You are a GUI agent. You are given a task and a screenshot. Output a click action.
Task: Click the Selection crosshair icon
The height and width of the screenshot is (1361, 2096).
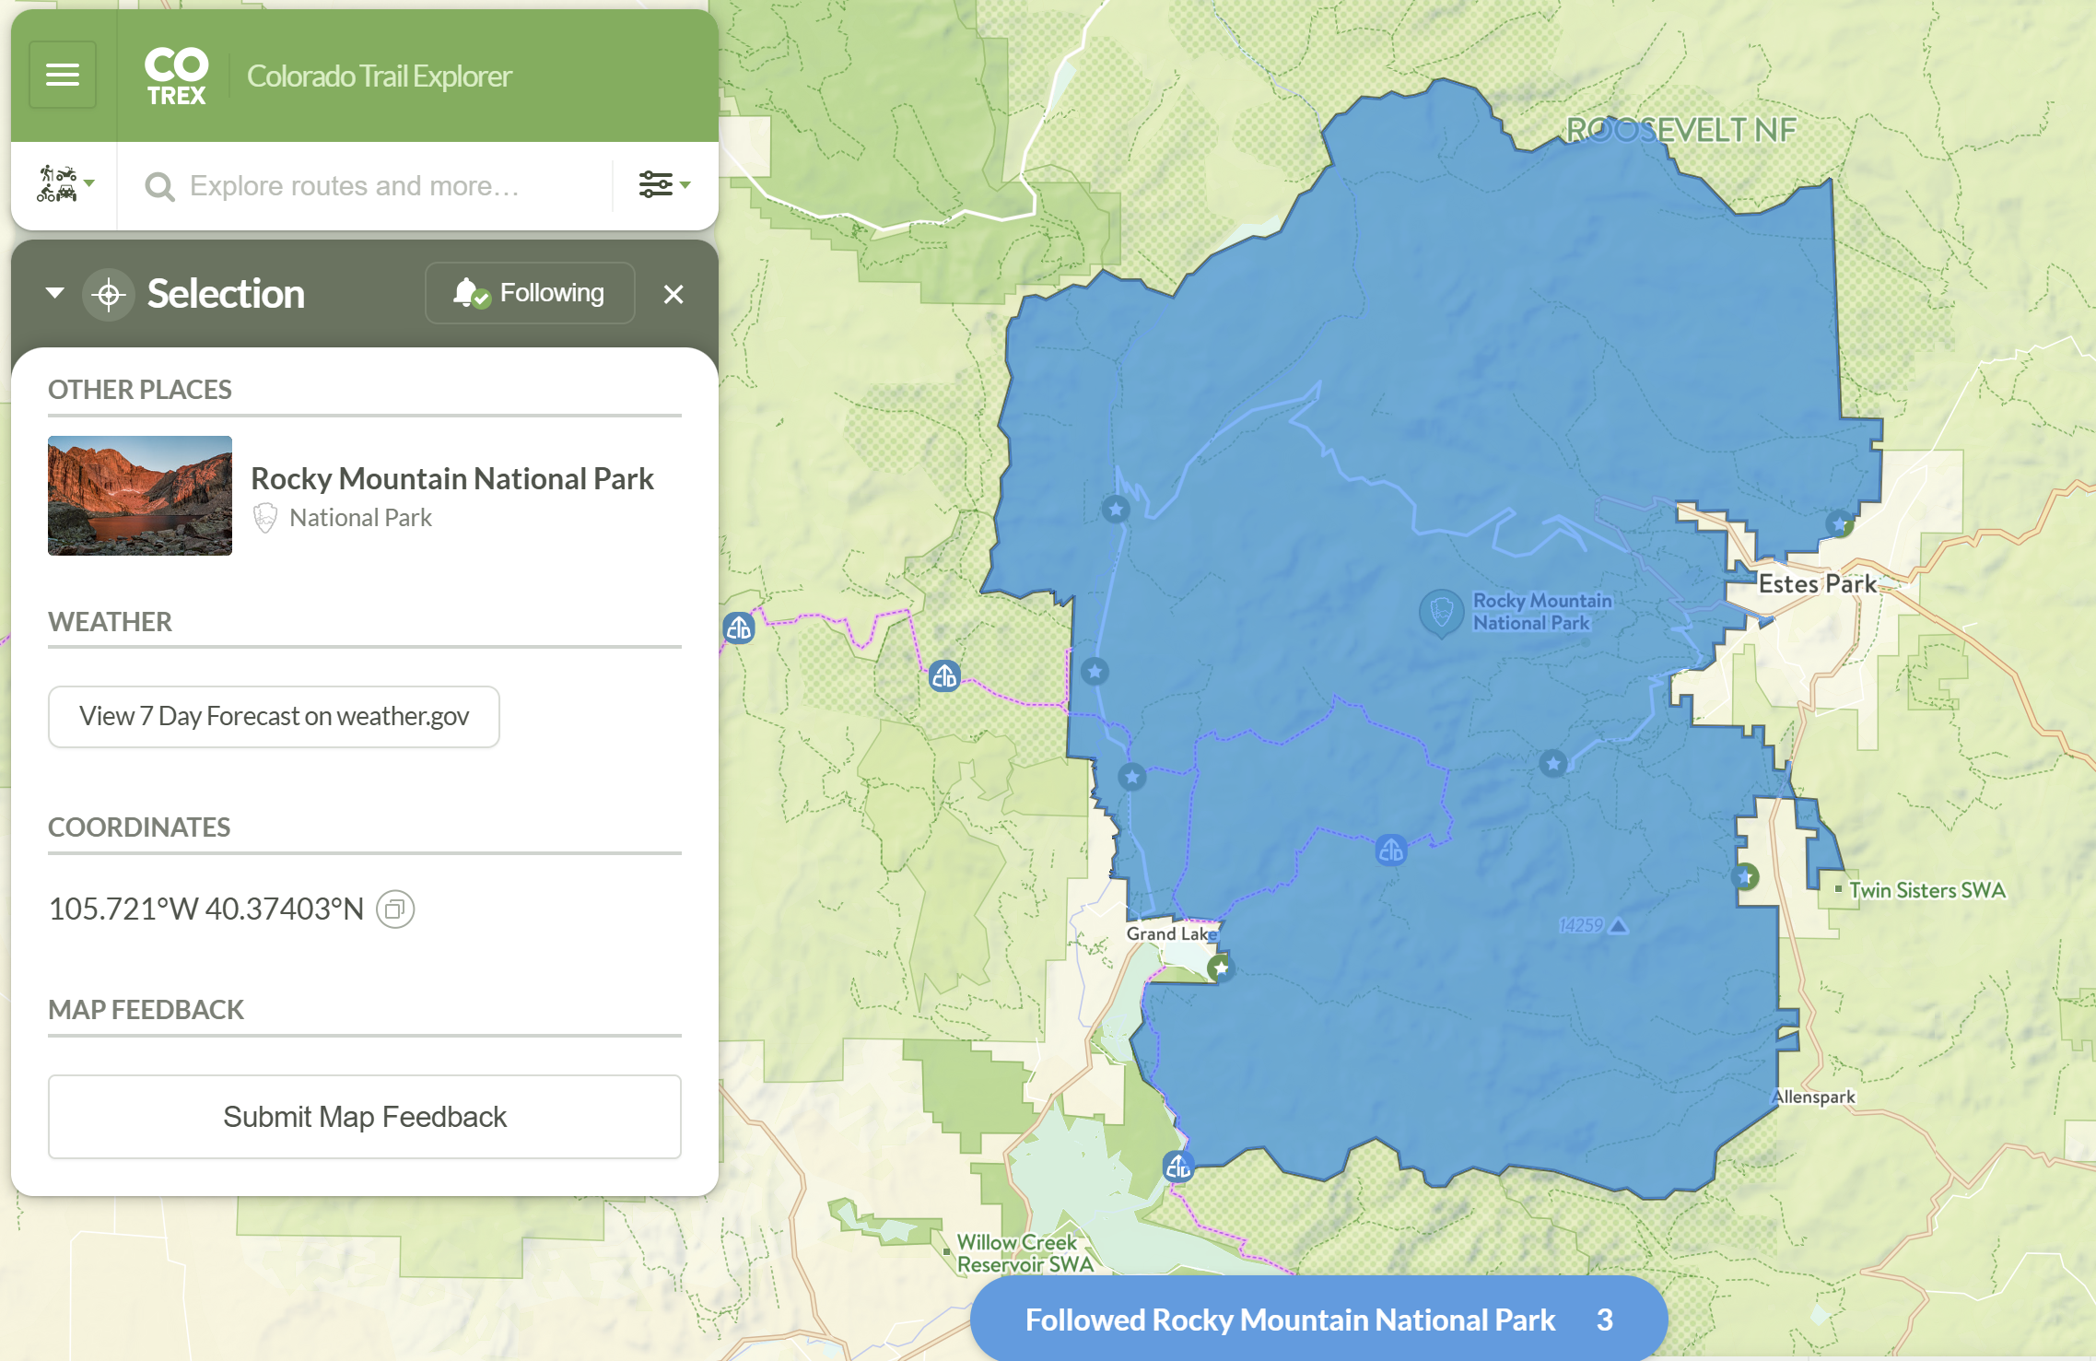coord(109,295)
